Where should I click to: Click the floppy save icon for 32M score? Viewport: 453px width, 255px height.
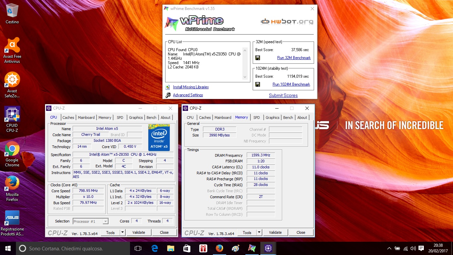pyautogui.click(x=258, y=58)
